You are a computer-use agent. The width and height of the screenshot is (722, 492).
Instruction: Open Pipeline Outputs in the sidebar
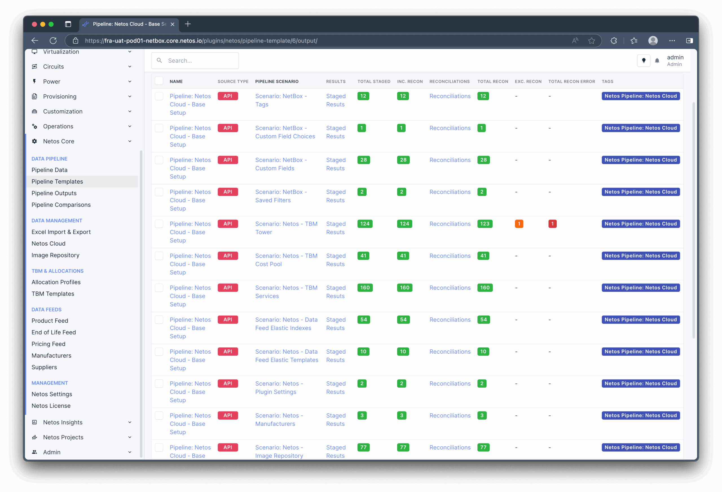54,193
